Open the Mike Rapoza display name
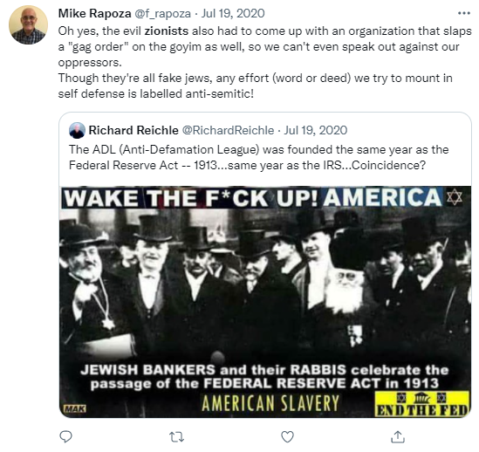This screenshot has width=479, height=452. 94,13
